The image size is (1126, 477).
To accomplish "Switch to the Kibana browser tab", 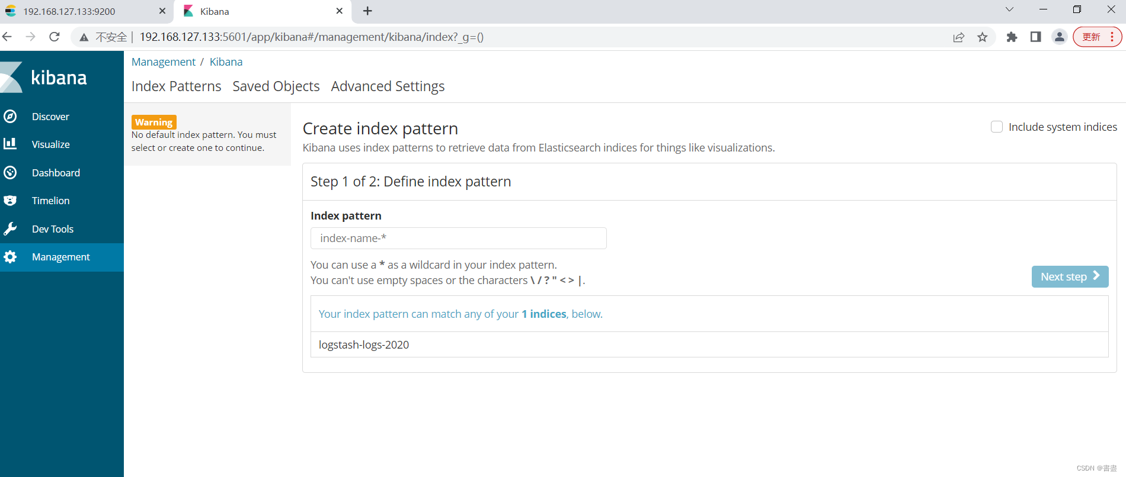I will (263, 11).
